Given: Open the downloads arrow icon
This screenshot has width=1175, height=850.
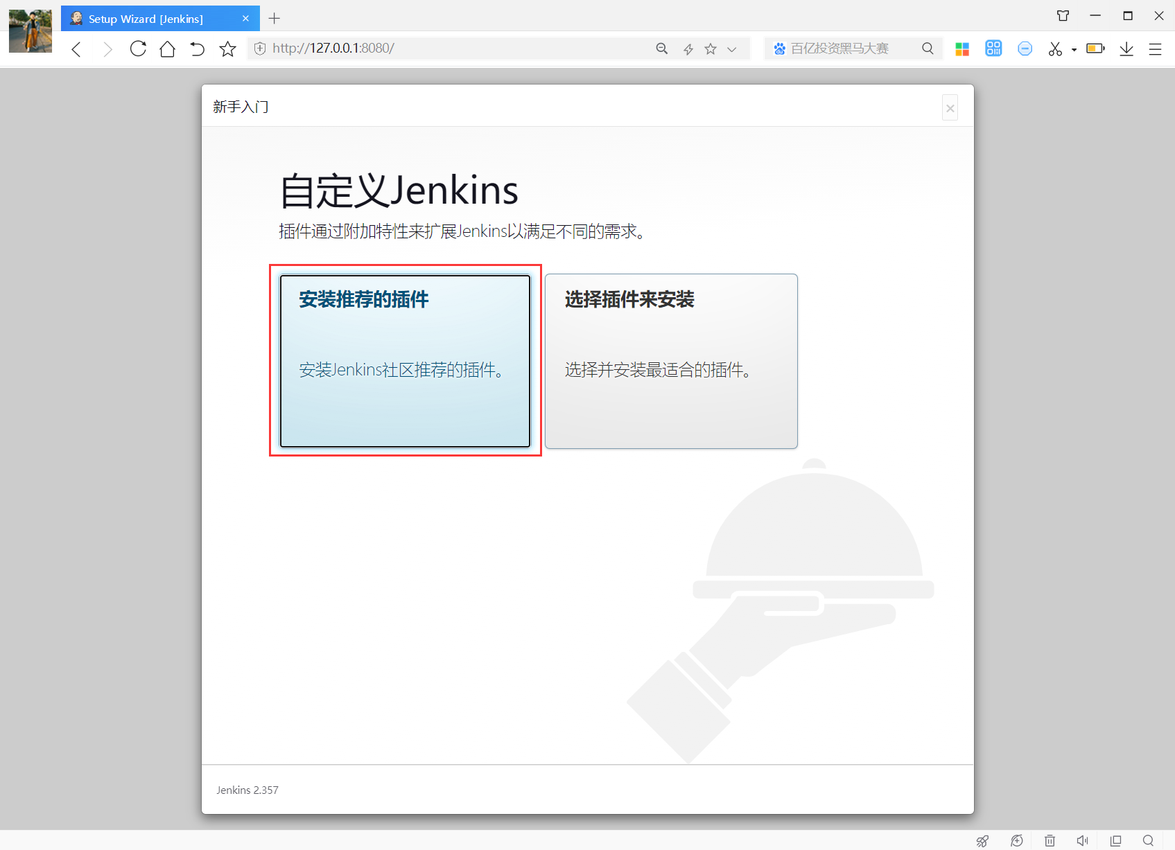Looking at the screenshot, I should coord(1126,48).
